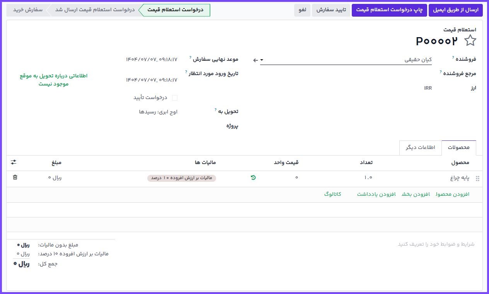Select the محصولات tab
The image size is (489, 294).
(x=458, y=148)
